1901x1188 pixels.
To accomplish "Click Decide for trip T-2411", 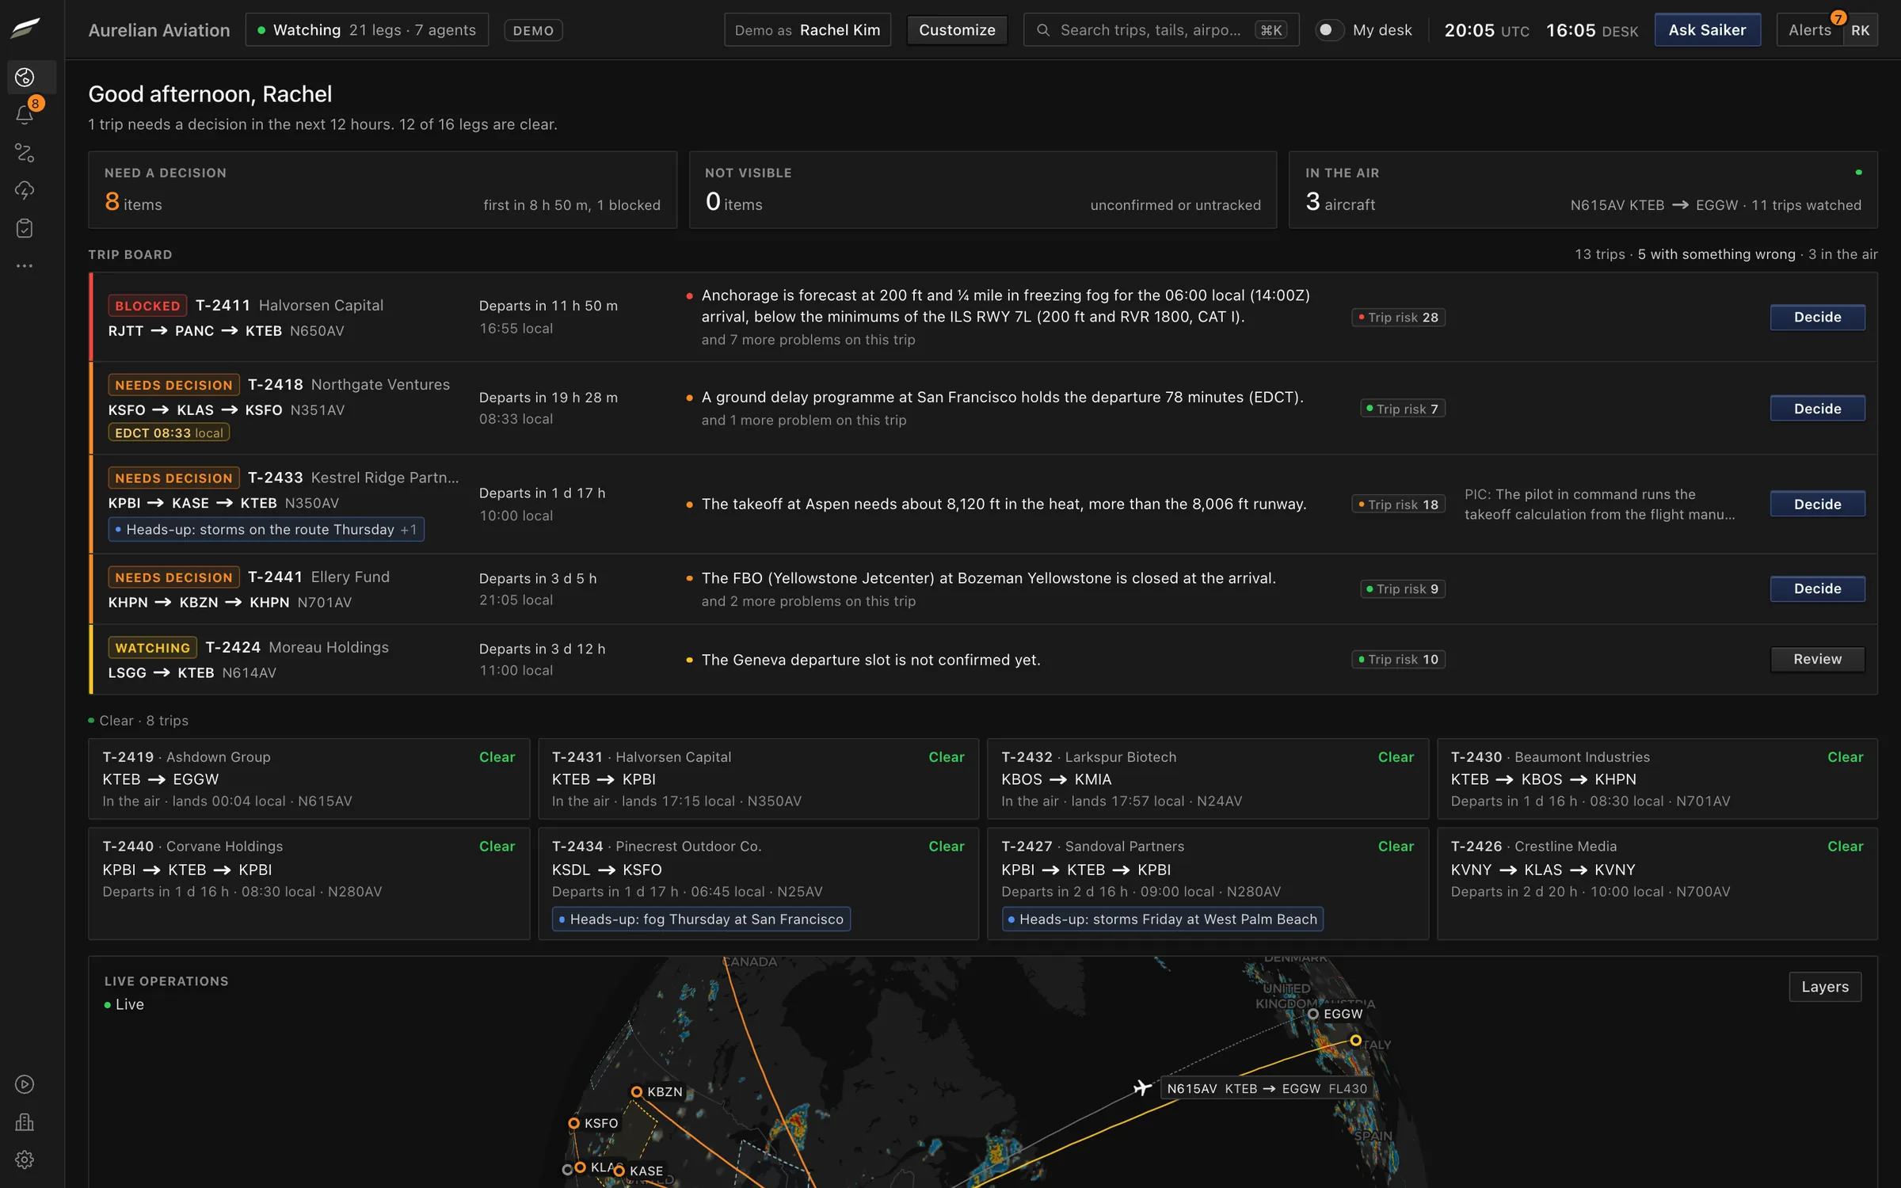I will 1817,317.
